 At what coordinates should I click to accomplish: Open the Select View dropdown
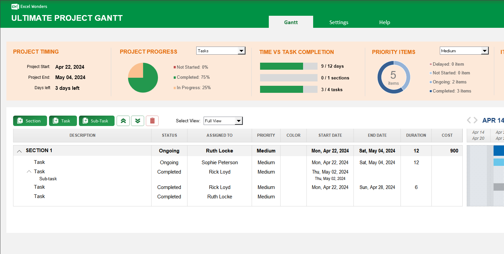[239, 121]
